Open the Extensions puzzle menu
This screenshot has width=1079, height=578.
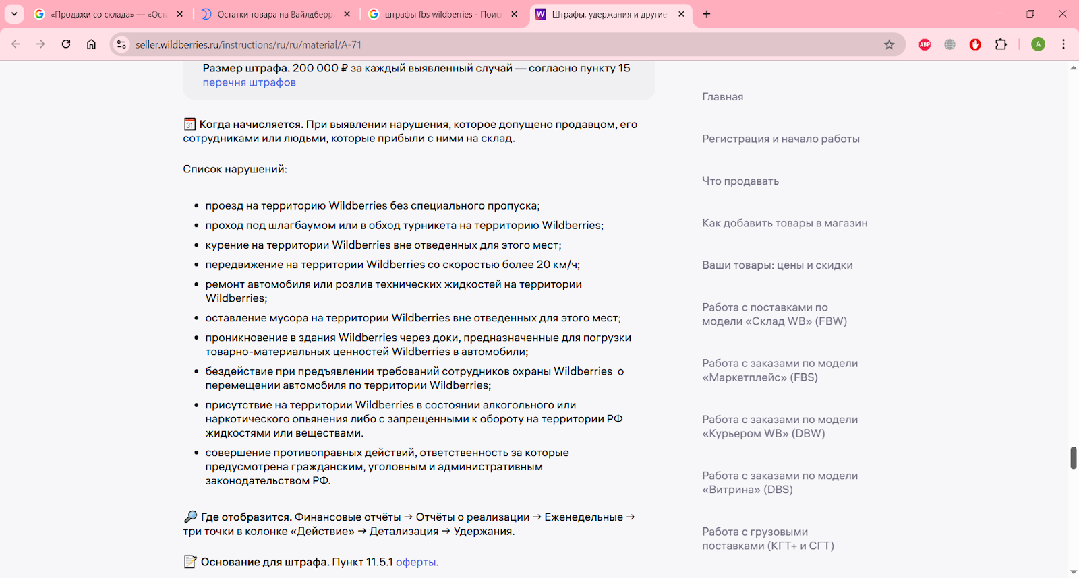click(1001, 44)
